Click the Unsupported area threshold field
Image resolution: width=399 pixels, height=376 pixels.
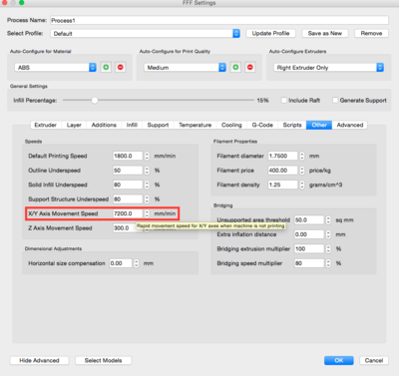click(x=309, y=220)
